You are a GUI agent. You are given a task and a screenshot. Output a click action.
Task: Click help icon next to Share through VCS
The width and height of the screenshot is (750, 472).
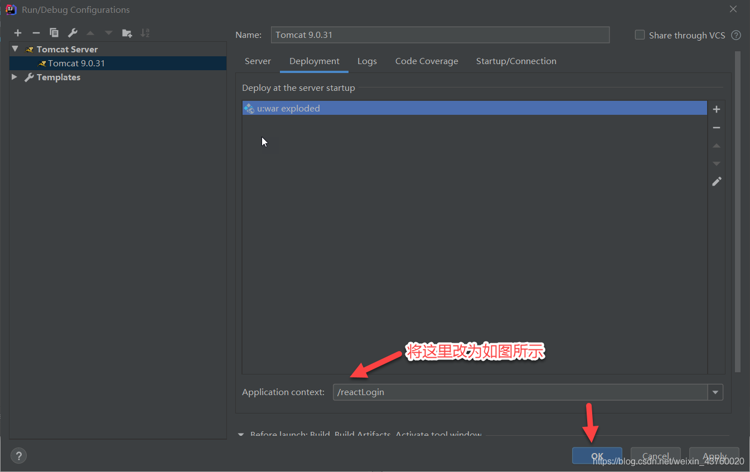tap(736, 35)
